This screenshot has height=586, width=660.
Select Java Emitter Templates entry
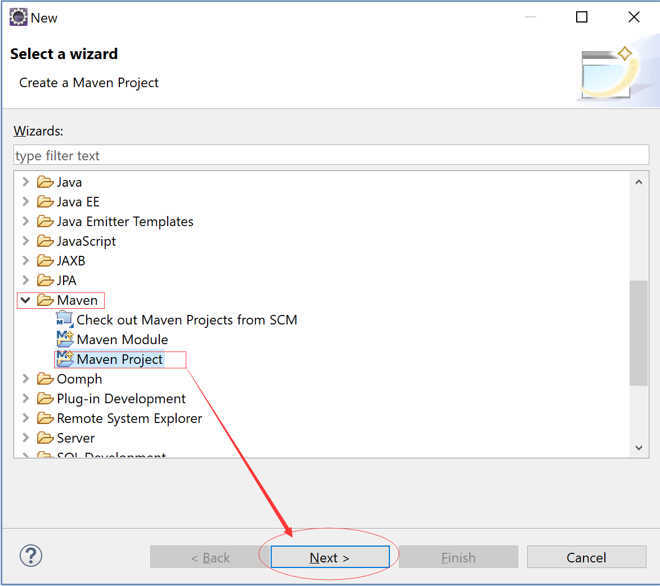tap(125, 222)
